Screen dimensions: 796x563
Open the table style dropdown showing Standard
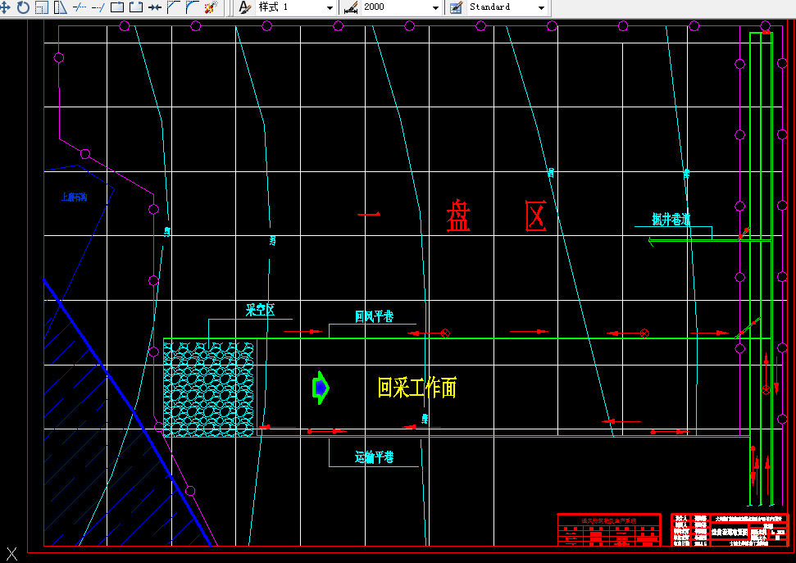coord(507,7)
